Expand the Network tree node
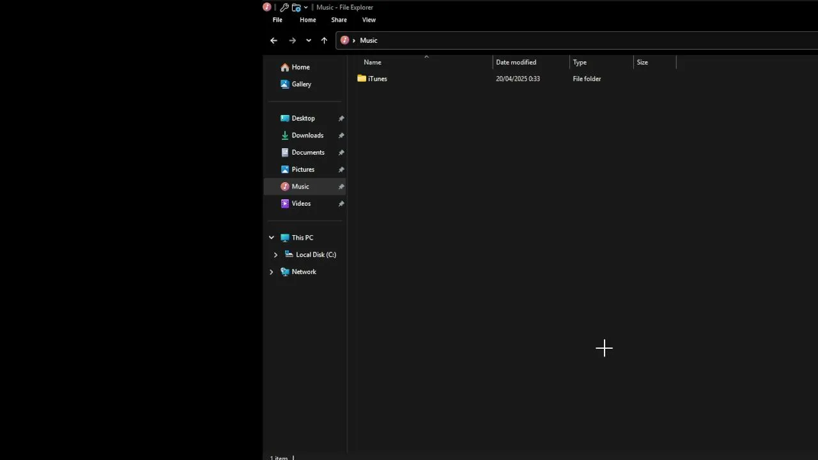The height and width of the screenshot is (460, 818). [x=272, y=272]
